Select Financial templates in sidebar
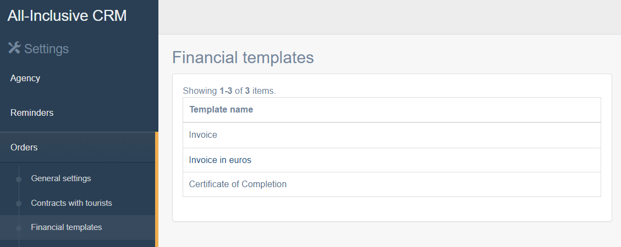The height and width of the screenshot is (247, 621). coord(67,227)
